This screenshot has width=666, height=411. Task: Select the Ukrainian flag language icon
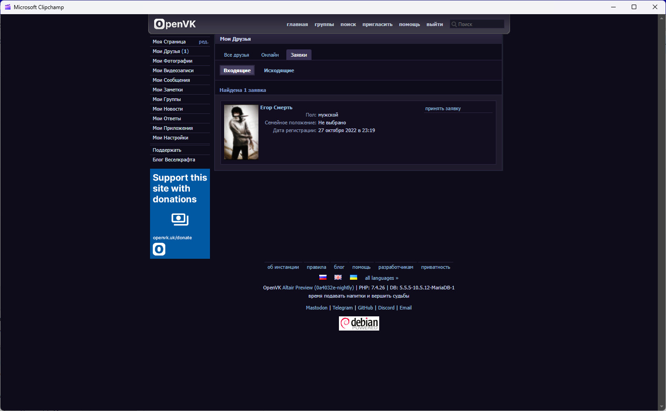pos(354,278)
